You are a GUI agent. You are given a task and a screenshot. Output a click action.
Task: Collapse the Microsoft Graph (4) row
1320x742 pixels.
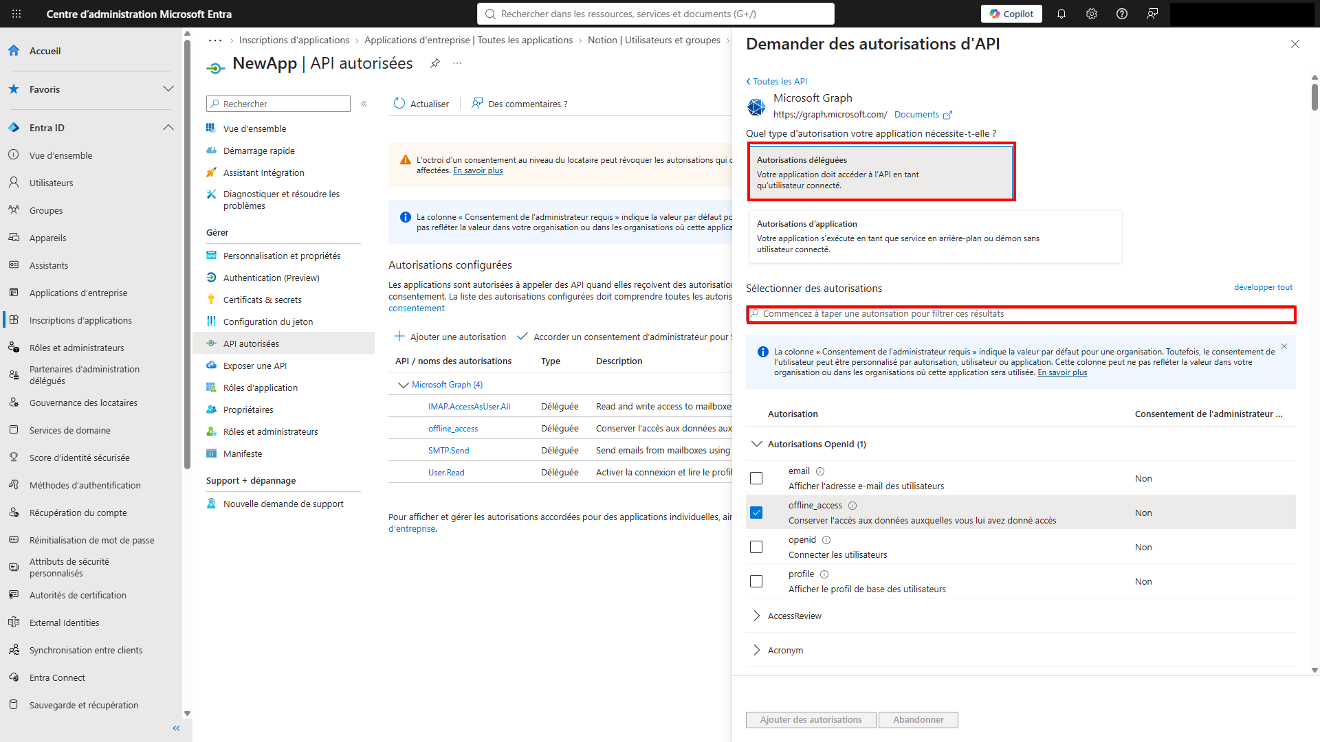point(404,385)
